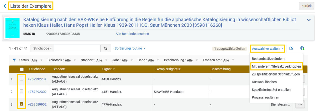
Task: Click the 4451-Handex. signature cell
Action: click(112, 92)
